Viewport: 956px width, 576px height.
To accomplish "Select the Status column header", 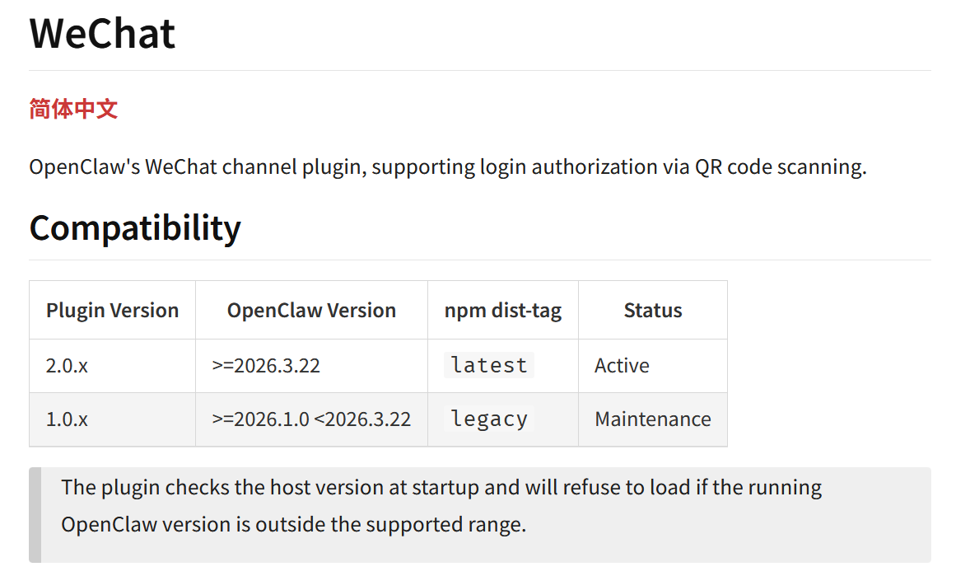I will pos(652,311).
